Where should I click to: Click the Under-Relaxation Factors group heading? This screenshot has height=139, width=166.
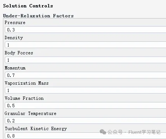click(38, 16)
